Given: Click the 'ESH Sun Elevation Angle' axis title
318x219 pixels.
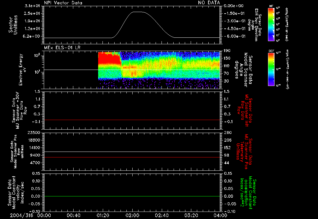Looking at the screenshot, I should pyautogui.click(x=255, y=25).
